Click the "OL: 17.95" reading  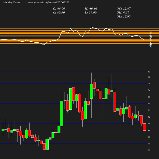123,17
